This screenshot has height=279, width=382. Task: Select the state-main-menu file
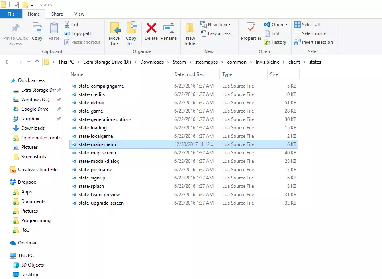(184, 144)
